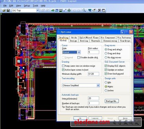This screenshot has height=129, width=144.
Task: Expand the layer (A) Top dropdown
Action: click(37, 10)
